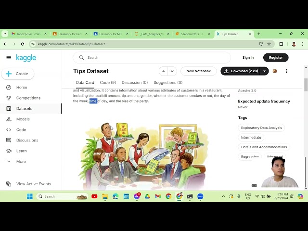Select the Hotels and Accommodations tag
Screen dimensions: 308x231
coord(264,147)
